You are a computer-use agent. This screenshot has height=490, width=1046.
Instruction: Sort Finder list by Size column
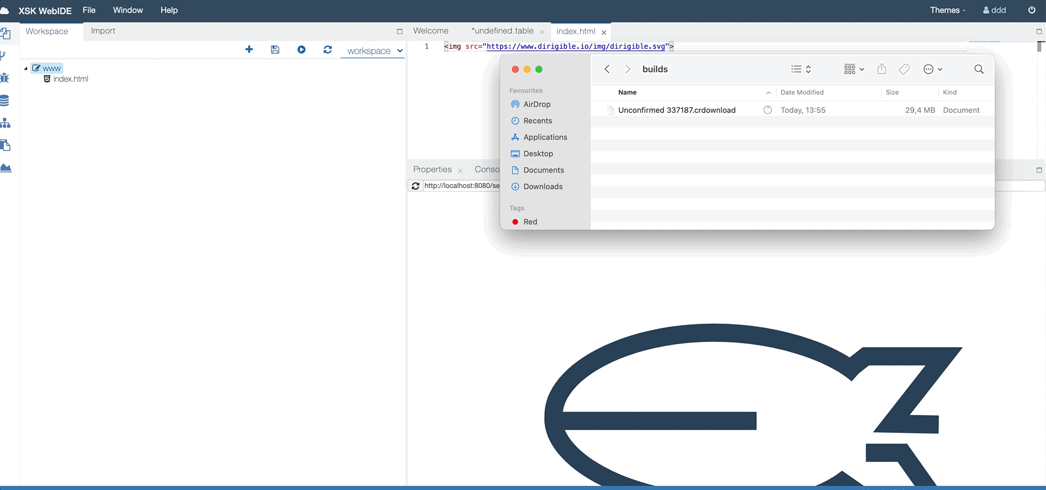click(x=892, y=92)
